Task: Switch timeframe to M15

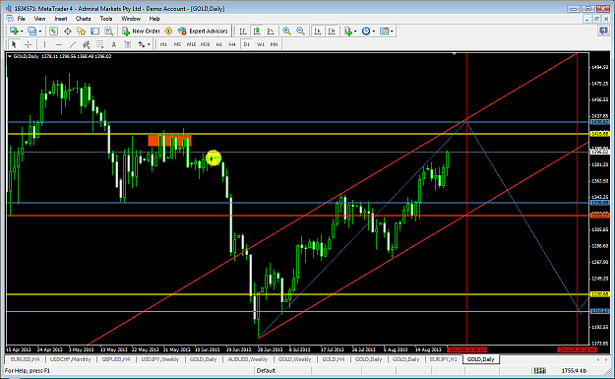Action: [x=191, y=44]
